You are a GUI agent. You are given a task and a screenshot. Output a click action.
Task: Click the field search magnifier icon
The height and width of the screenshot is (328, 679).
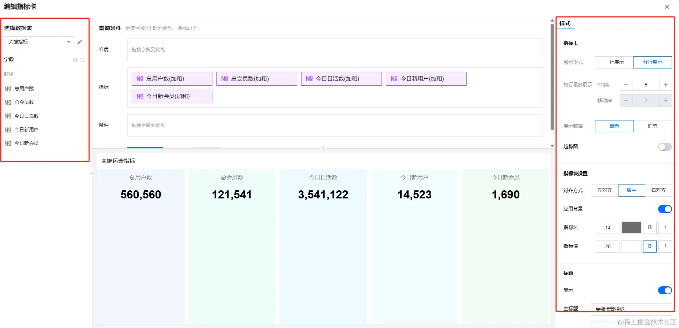point(75,60)
